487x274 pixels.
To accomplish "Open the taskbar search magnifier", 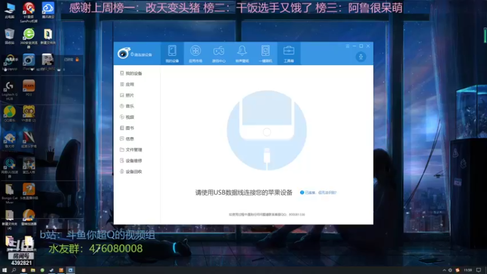I will 13,270.
